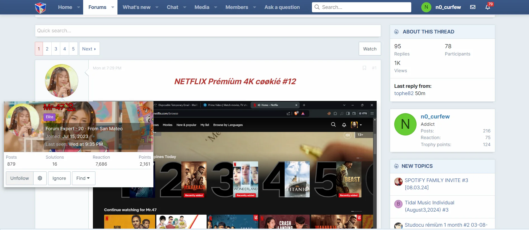Click the Elite badge in popup
The image size is (529, 230).
pos(49,117)
